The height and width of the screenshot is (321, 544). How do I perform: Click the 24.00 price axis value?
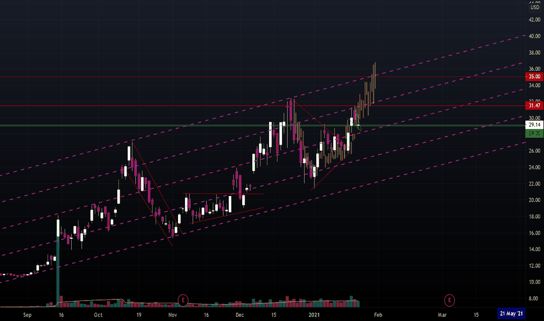(534, 168)
